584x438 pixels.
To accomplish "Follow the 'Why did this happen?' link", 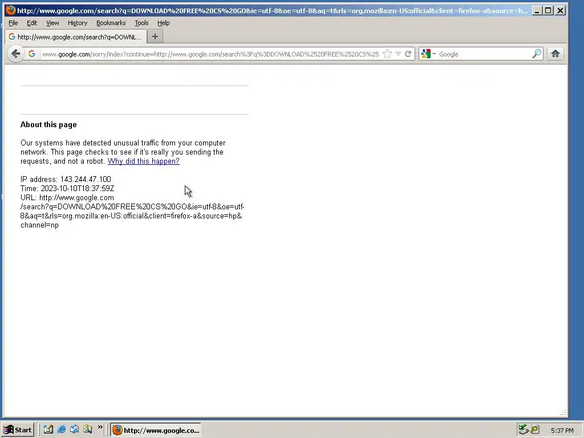I will (143, 161).
